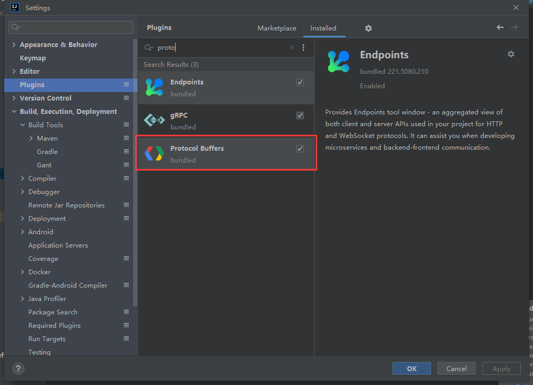
Task: Toggle the Protocol Buffers plugin checkbox
Action: (300, 149)
